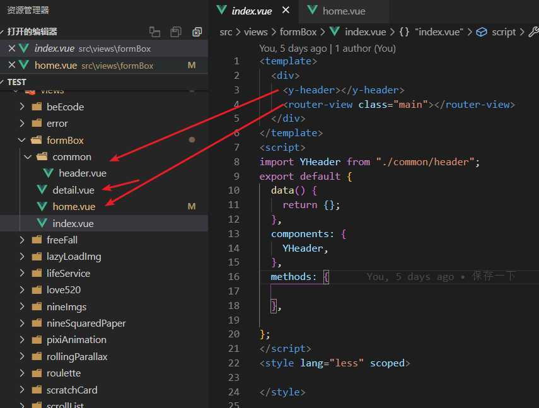Expand the pixiAnimation folder
Viewport: 539px width, 408px height.
pyautogui.click(x=22, y=340)
